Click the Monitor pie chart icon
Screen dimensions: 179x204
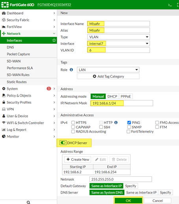(x=4, y=137)
